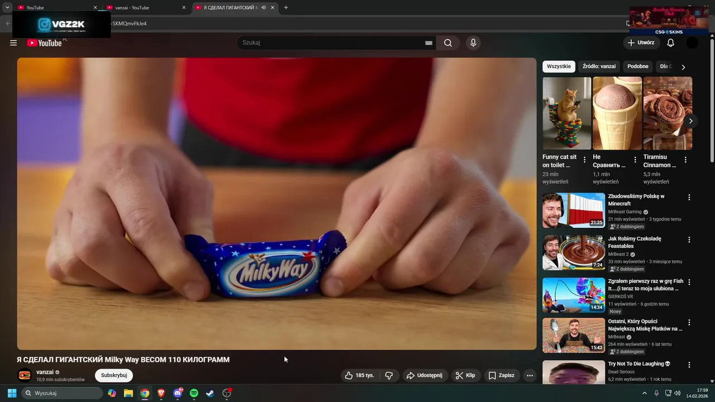This screenshot has width=715, height=402.
Task: Click the Windows Wyszukaj search box
Action: click(62, 393)
